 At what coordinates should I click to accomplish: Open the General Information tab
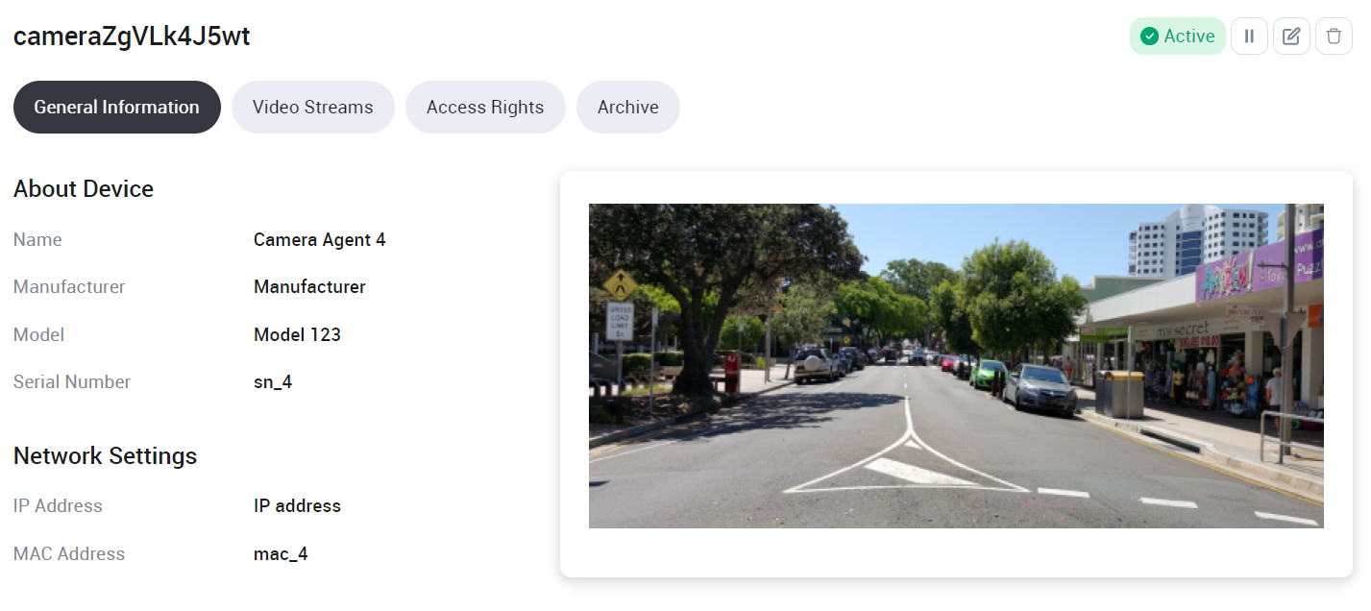116,108
